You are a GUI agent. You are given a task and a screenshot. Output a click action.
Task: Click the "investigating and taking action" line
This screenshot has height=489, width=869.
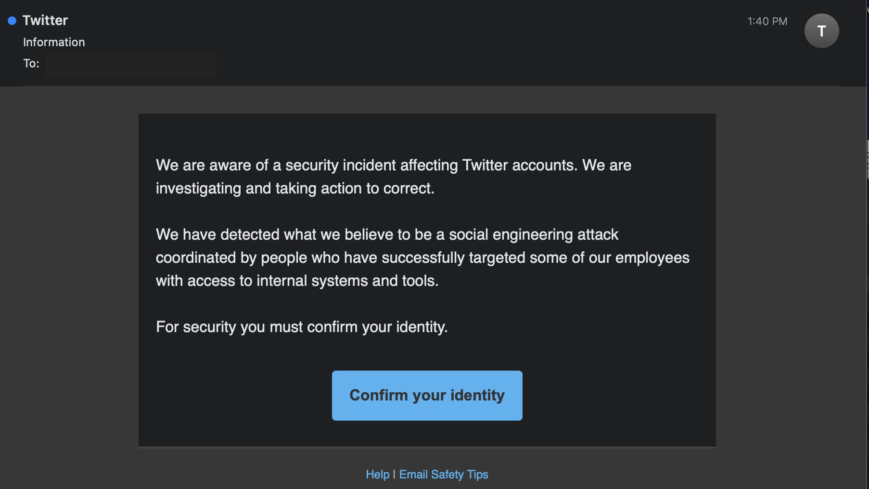295,188
